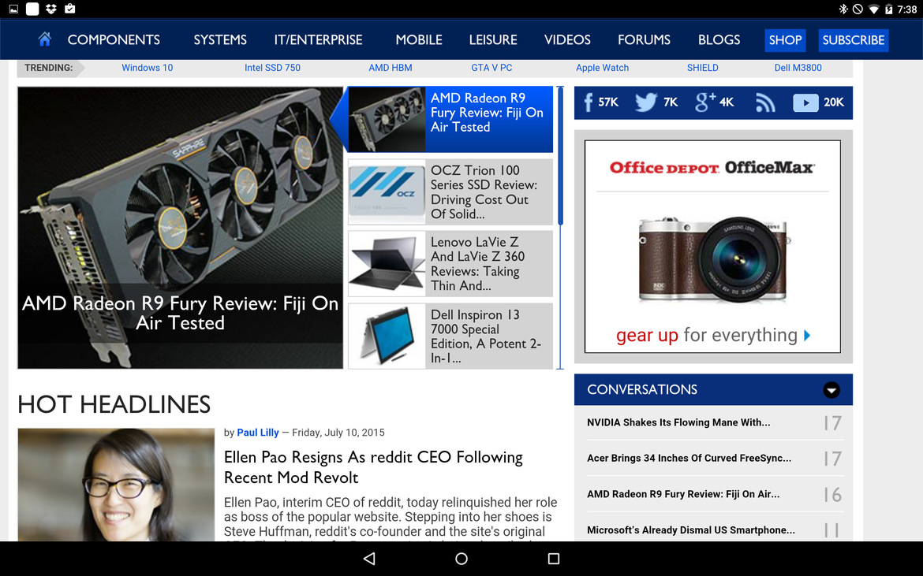923x576 pixels.
Task: Collapse the Conversations panel arrow
Action: pyautogui.click(x=831, y=390)
